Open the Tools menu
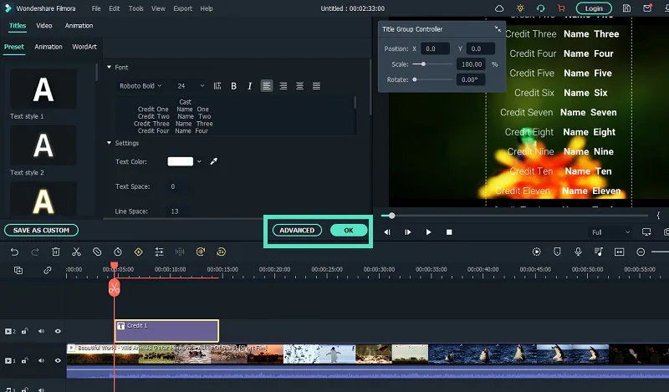 [135, 8]
